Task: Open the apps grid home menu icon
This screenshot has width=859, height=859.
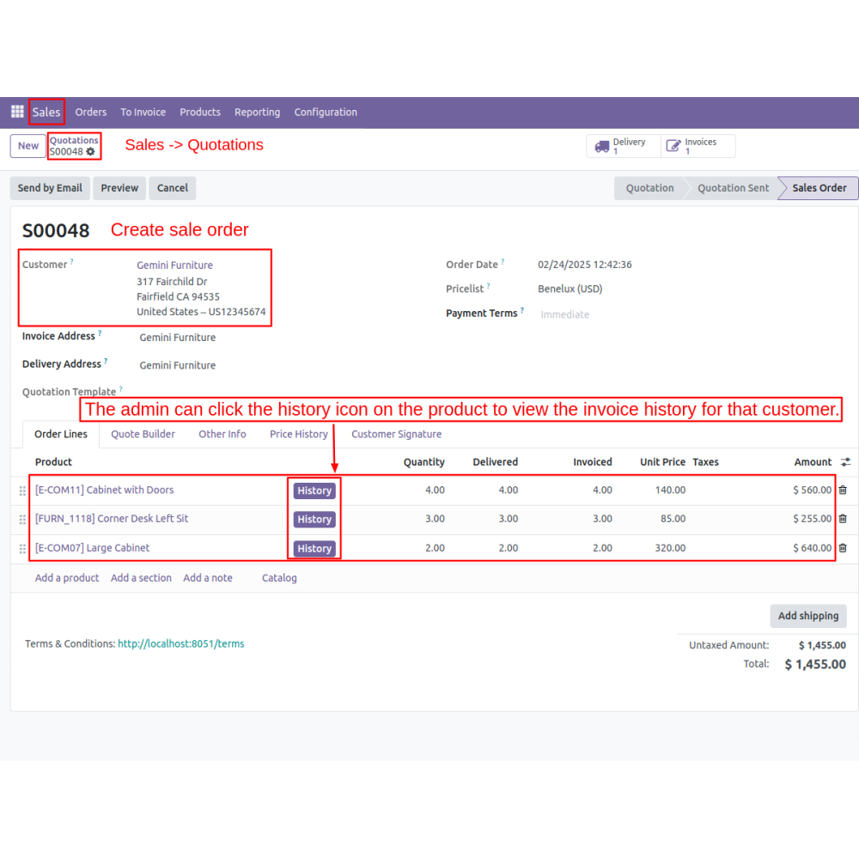Action: point(17,112)
